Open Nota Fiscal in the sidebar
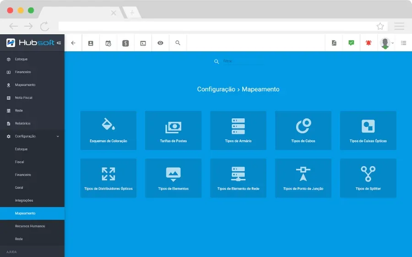The image size is (412, 257). pyautogui.click(x=32, y=98)
